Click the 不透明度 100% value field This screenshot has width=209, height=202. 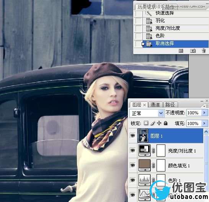tap(194, 113)
